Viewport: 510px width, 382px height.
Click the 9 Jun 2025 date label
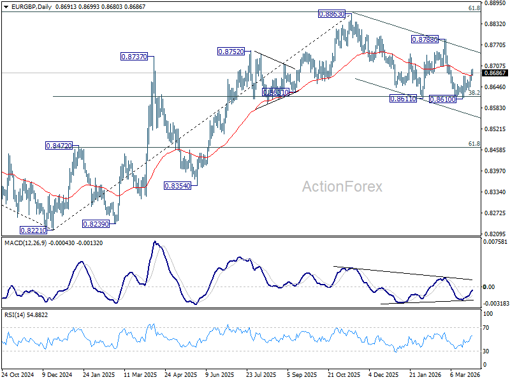click(x=220, y=374)
